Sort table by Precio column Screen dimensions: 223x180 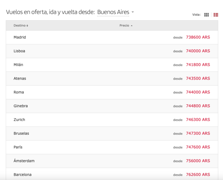coord(126,26)
